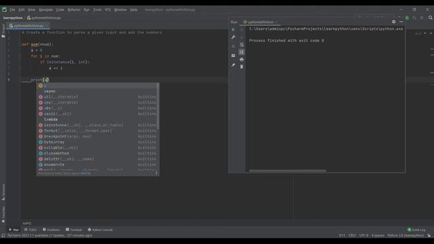Open Python Console tool window

(100, 230)
